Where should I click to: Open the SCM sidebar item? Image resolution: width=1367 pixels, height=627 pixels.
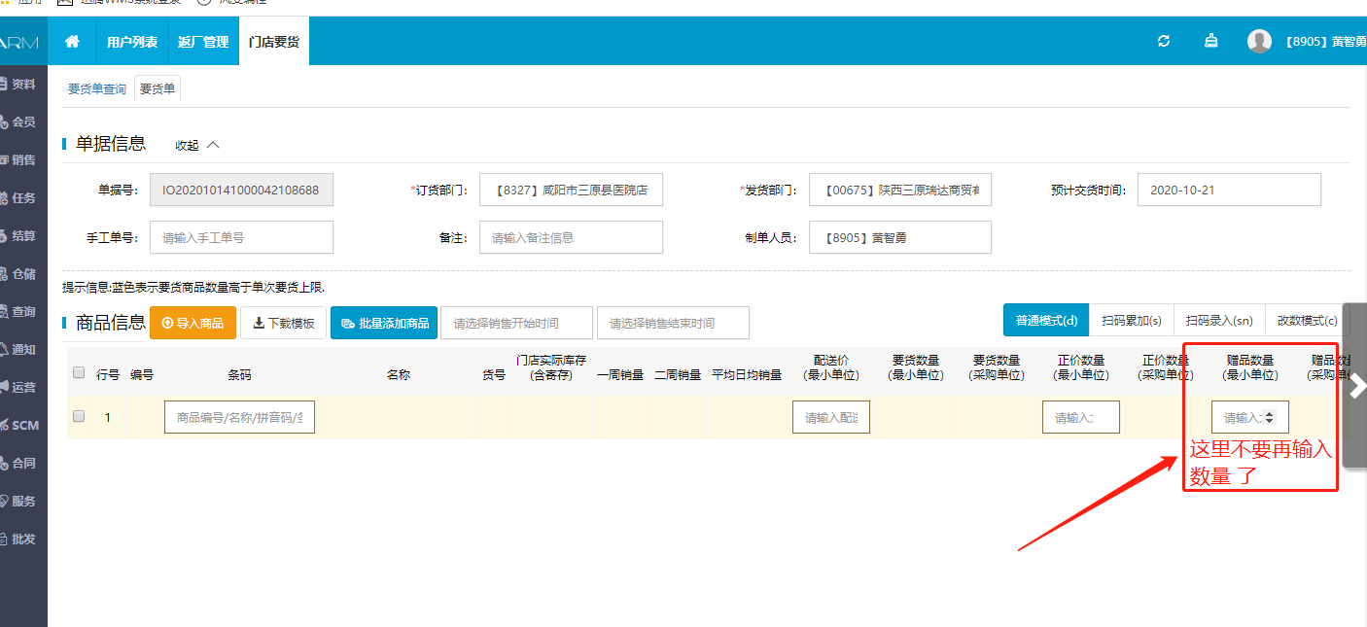pyautogui.click(x=23, y=425)
